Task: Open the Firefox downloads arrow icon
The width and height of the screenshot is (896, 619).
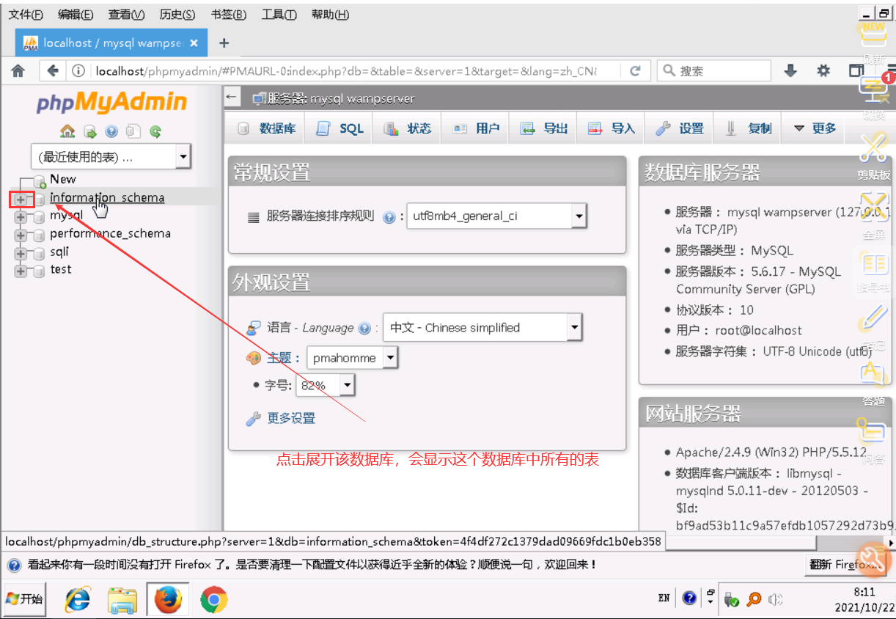Action: 790,71
